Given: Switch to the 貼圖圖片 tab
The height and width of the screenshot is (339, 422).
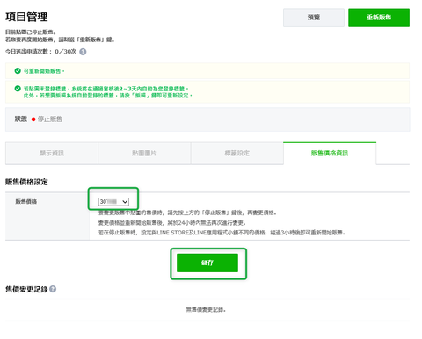Looking at the screenshot, I should coord(144,153).
